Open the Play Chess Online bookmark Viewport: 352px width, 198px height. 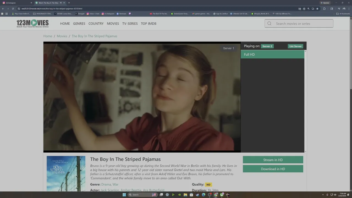coord(21,13)
